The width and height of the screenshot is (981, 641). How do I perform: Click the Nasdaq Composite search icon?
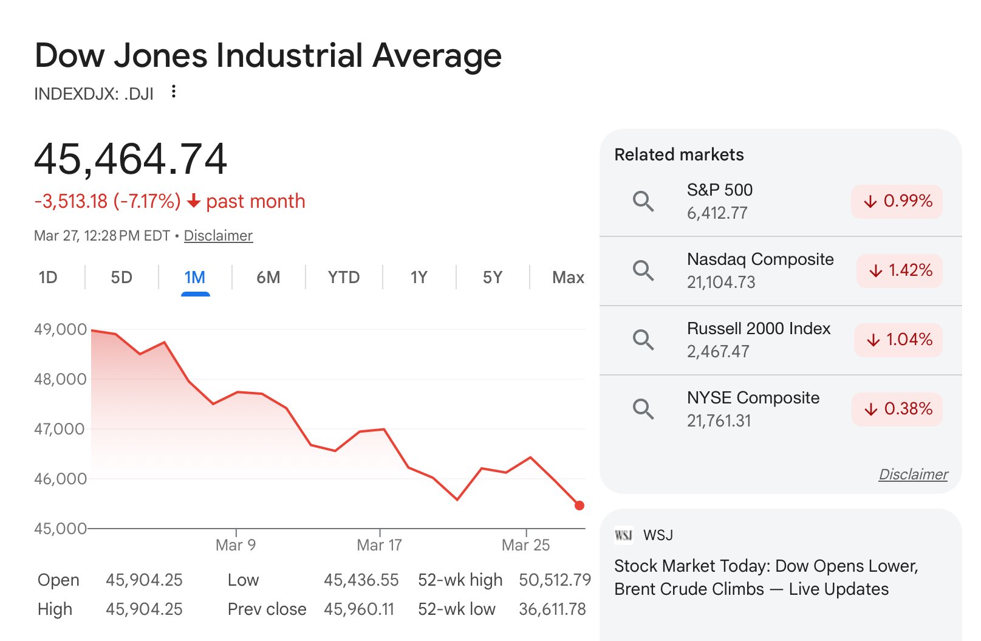pyautogui.click(x=643, y=270)
